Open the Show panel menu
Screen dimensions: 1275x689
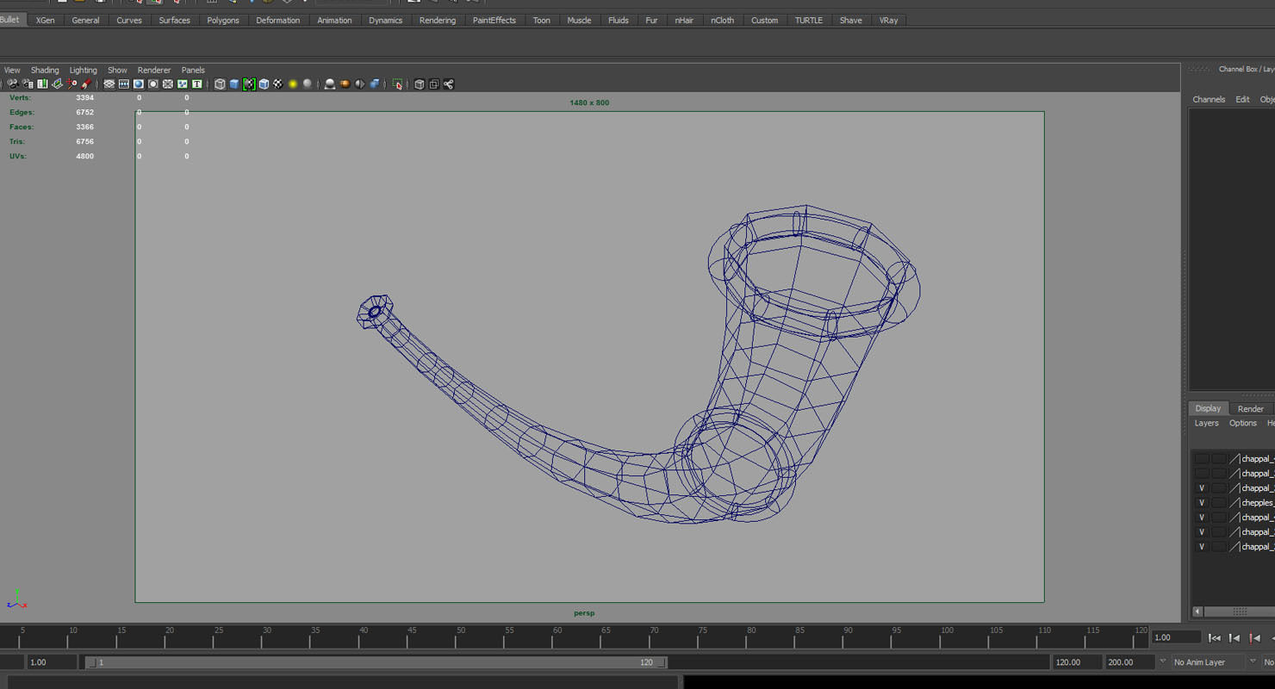(117, 71)
